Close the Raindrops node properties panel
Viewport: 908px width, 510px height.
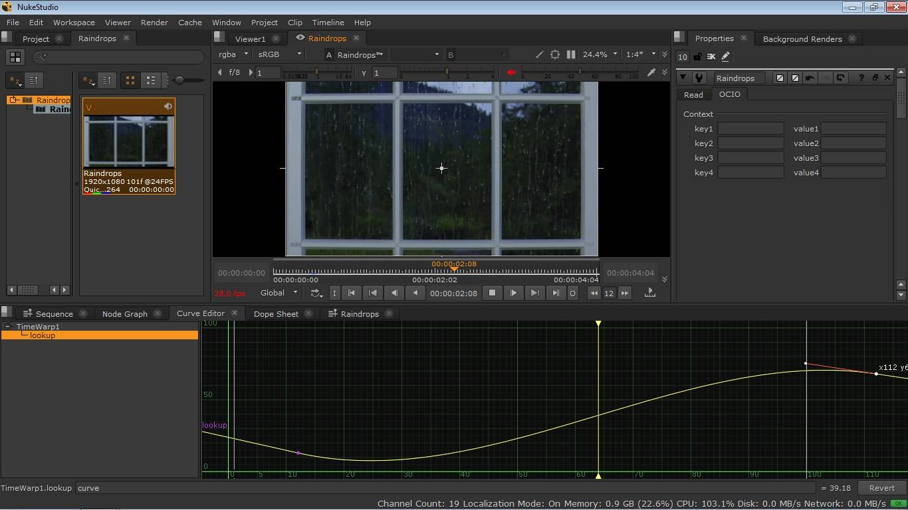click(x=887, y=78)
